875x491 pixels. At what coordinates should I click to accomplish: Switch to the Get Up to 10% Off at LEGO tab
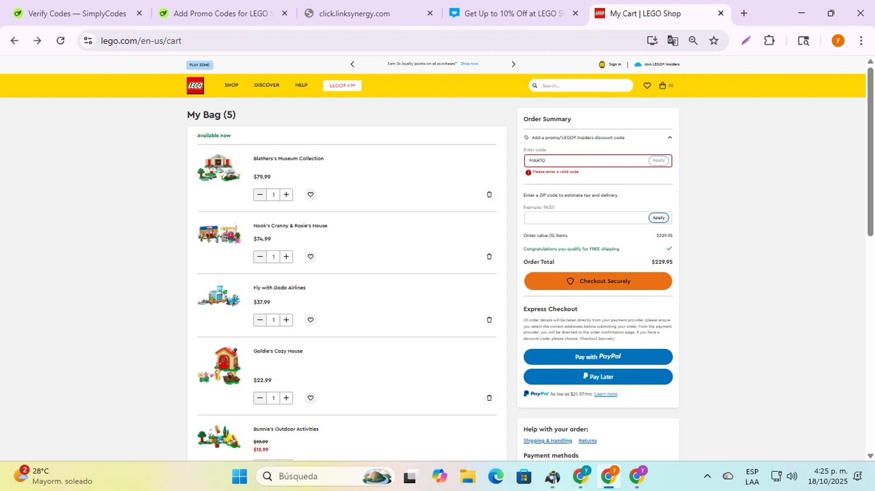pyautogui.click(x=513, y=13)
